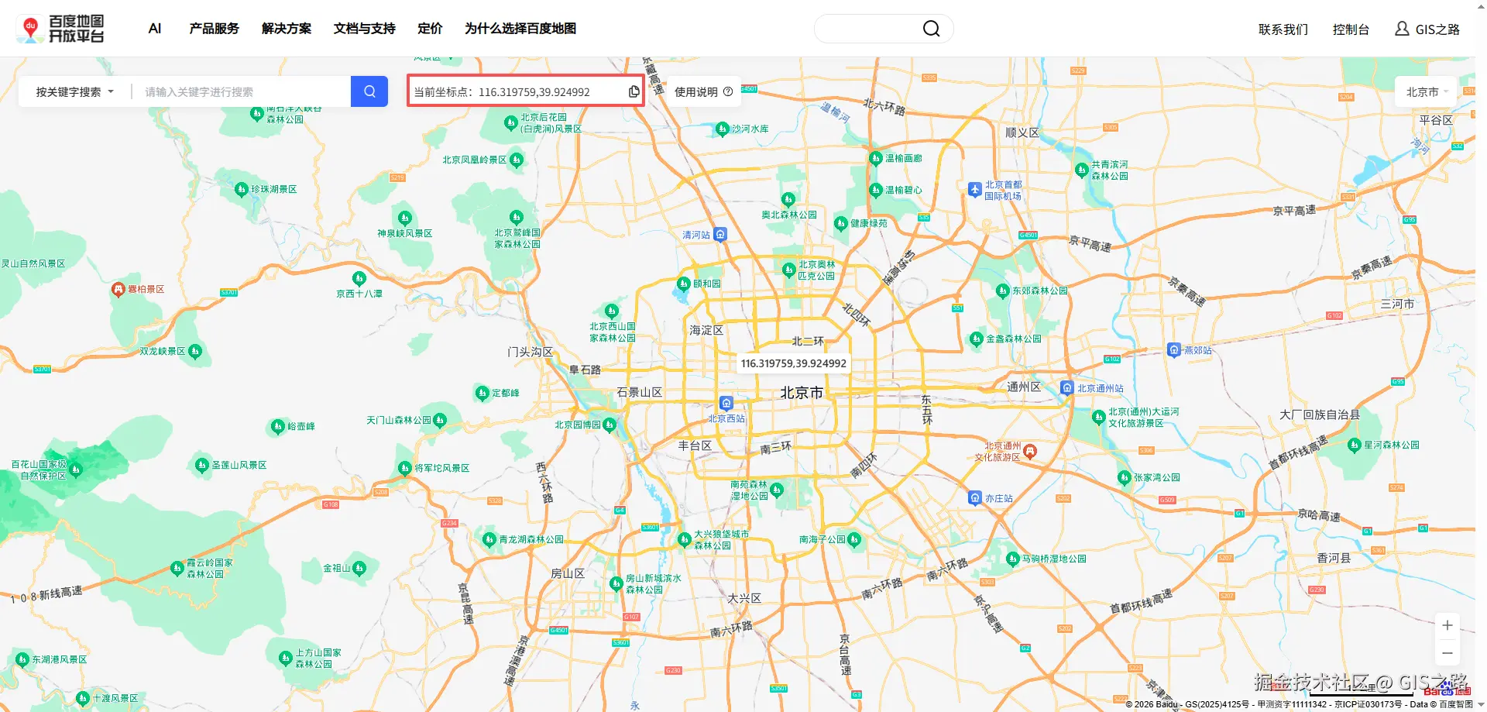Click the 石景山区 district label
1487x712 pixels.
pos(640,392)
